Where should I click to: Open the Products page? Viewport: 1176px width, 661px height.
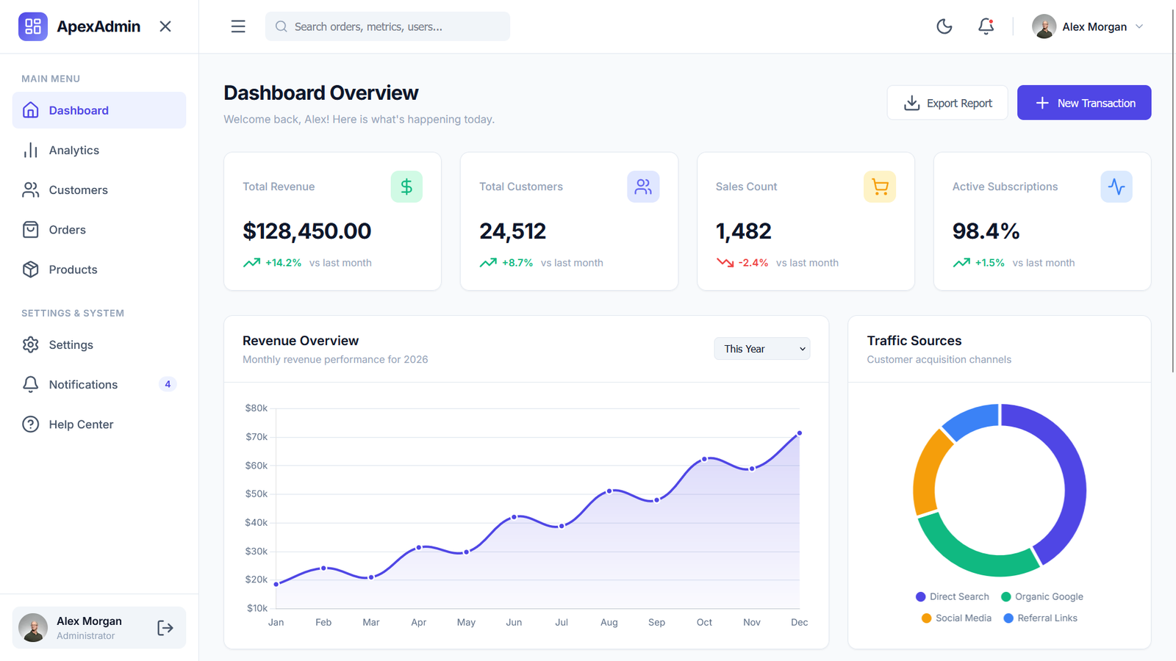coord(99,270)
